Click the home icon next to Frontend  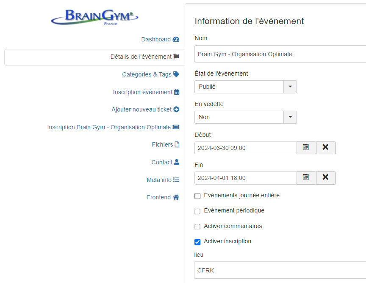(176, 197)
